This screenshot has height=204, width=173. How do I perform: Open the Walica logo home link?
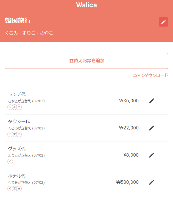click(x=87, y=5)
